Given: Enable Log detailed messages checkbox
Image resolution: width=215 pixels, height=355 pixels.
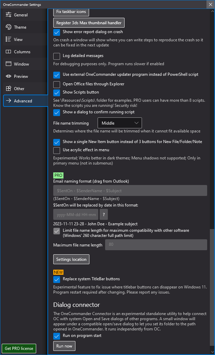Looking at the screenshot, I should click(57, 56).
